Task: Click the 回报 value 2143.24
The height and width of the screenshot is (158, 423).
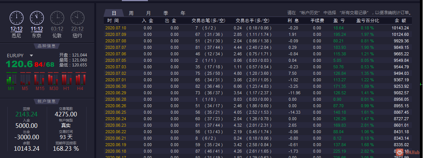Action: 26,114
